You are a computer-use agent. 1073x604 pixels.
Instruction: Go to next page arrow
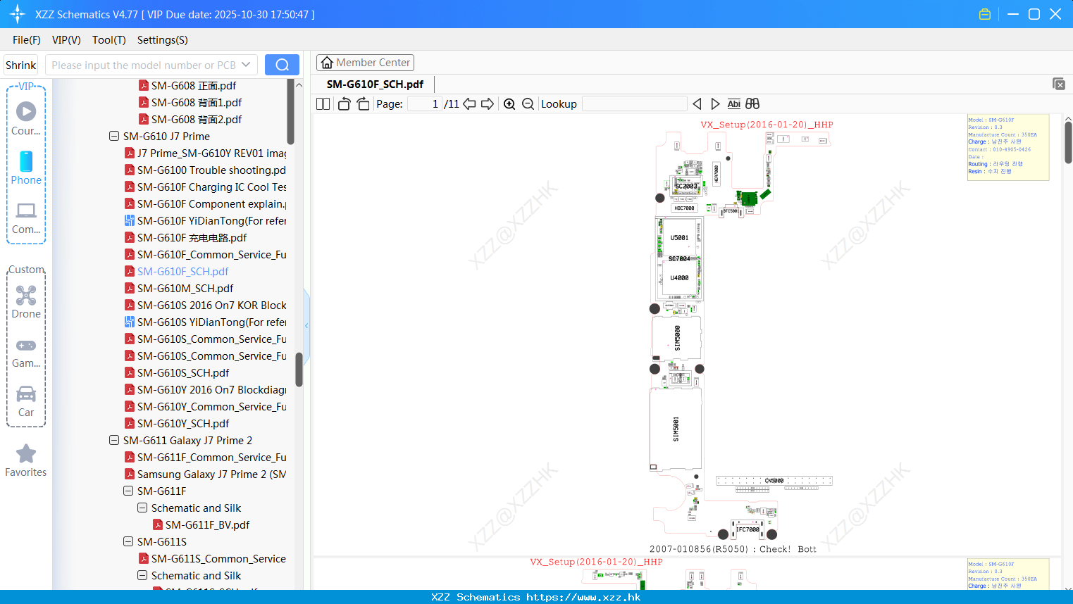(x=488, y=104)
